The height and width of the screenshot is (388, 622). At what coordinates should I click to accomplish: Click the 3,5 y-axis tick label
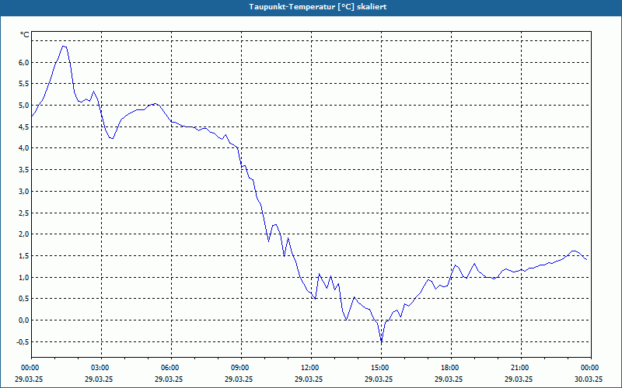[x=23, y=169]
